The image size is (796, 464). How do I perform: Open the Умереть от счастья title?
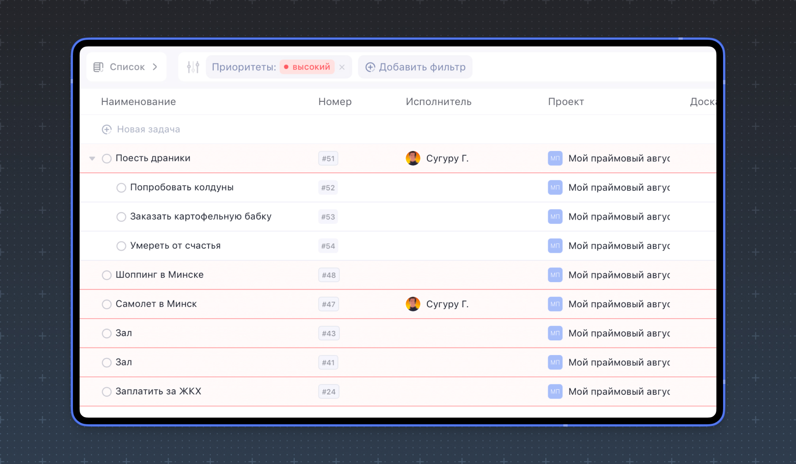(x=175, y=246)
